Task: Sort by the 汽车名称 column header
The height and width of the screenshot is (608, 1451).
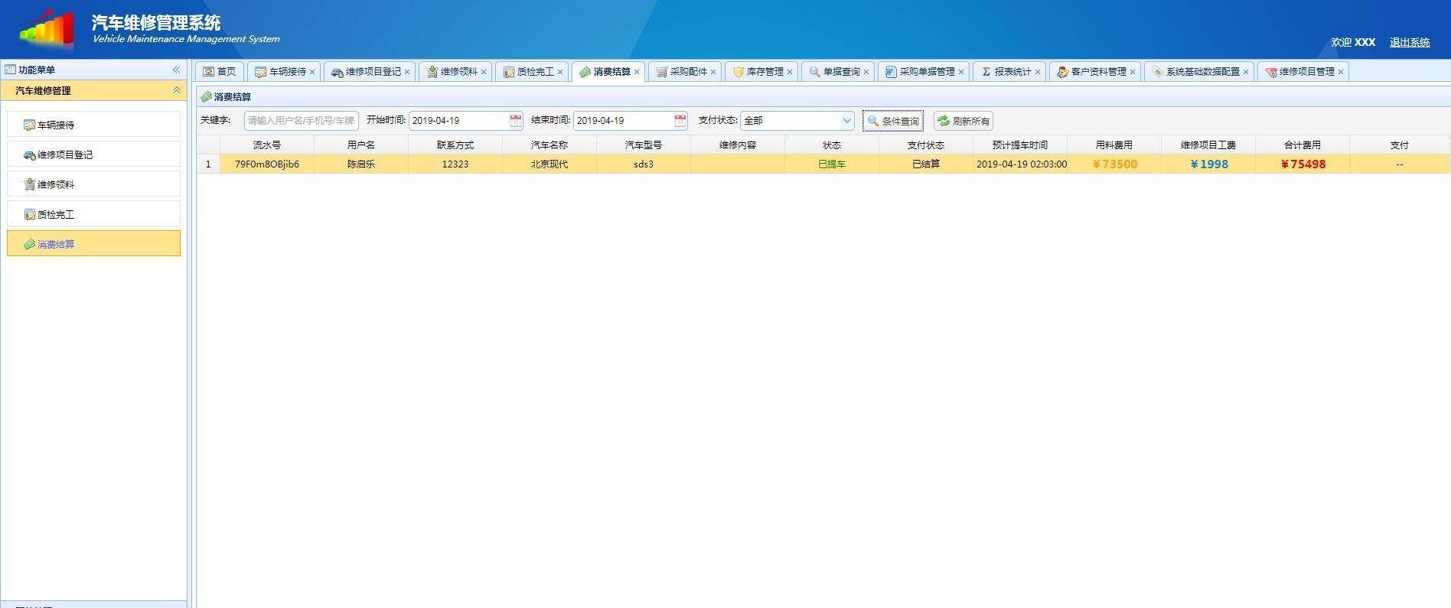Action: (549, 145)
